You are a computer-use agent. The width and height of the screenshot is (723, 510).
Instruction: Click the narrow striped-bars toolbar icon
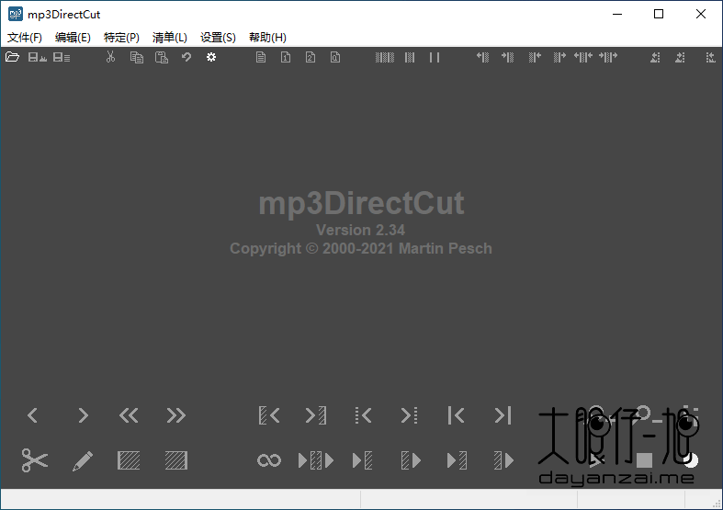410,57
